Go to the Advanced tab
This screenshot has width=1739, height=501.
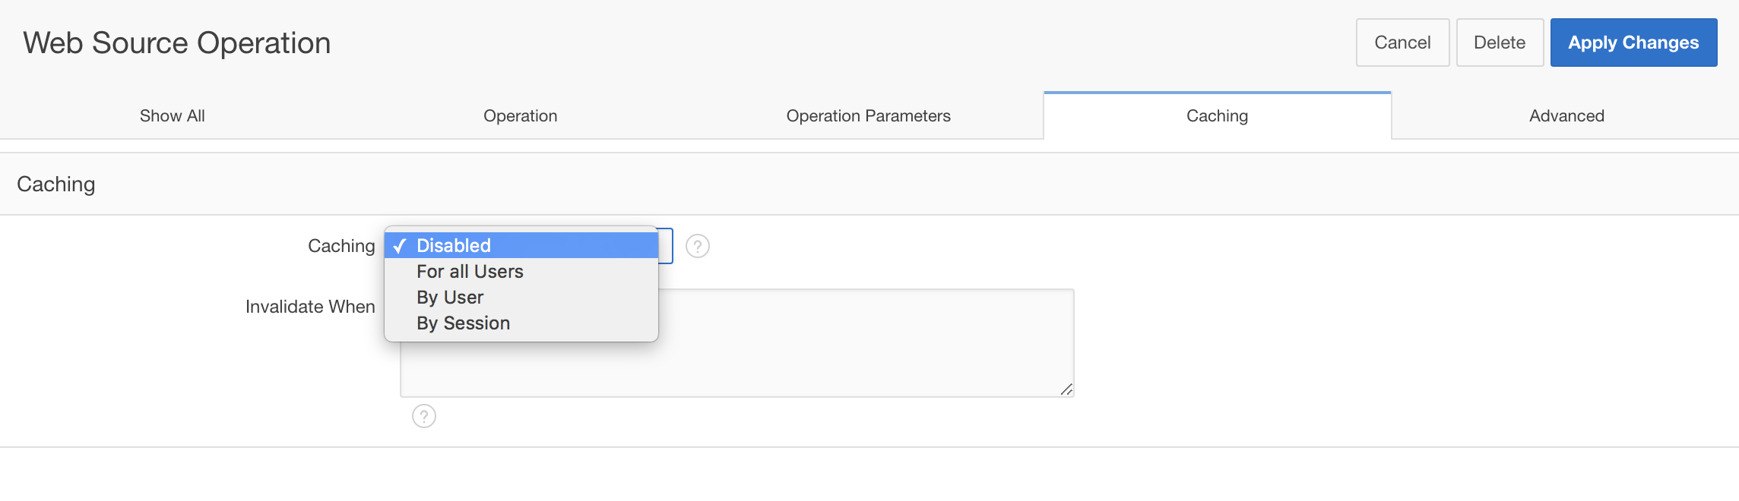(1566, 116)
